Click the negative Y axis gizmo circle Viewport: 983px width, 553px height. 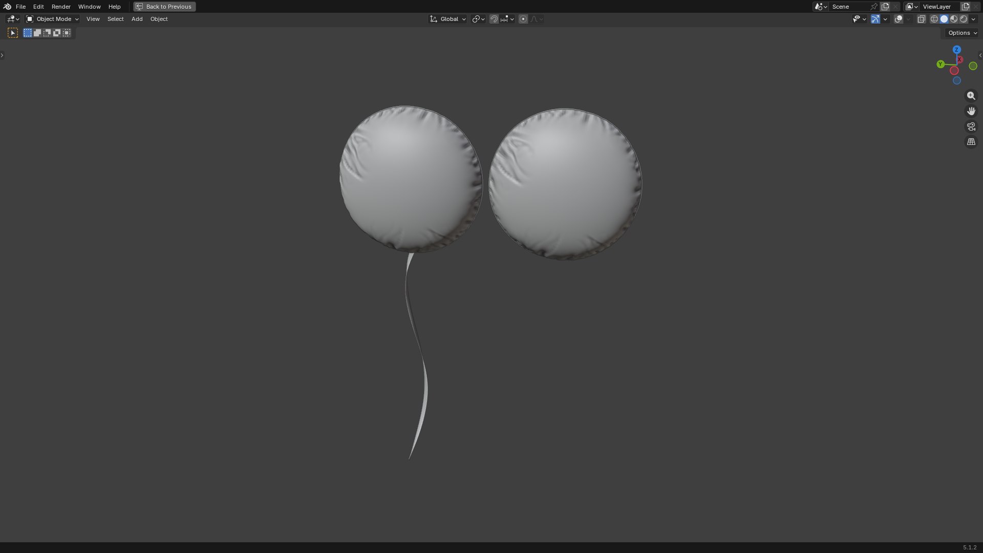pos(973,66)
